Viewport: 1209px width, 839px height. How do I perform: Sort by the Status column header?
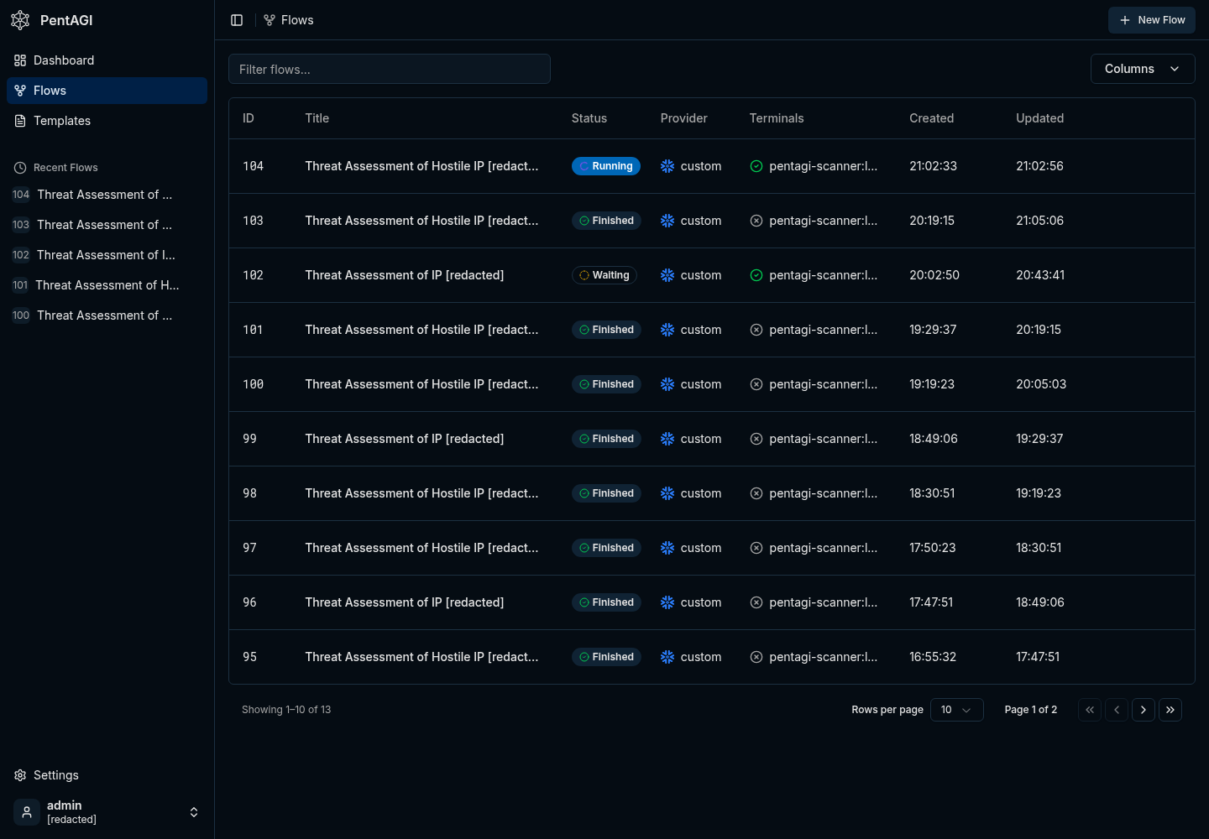pos(589,118)
